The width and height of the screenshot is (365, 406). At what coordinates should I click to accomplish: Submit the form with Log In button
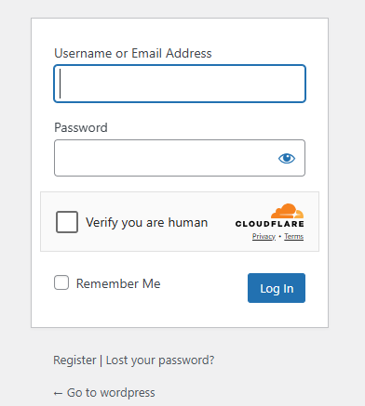pyautogui.click(x=277, y=288)
